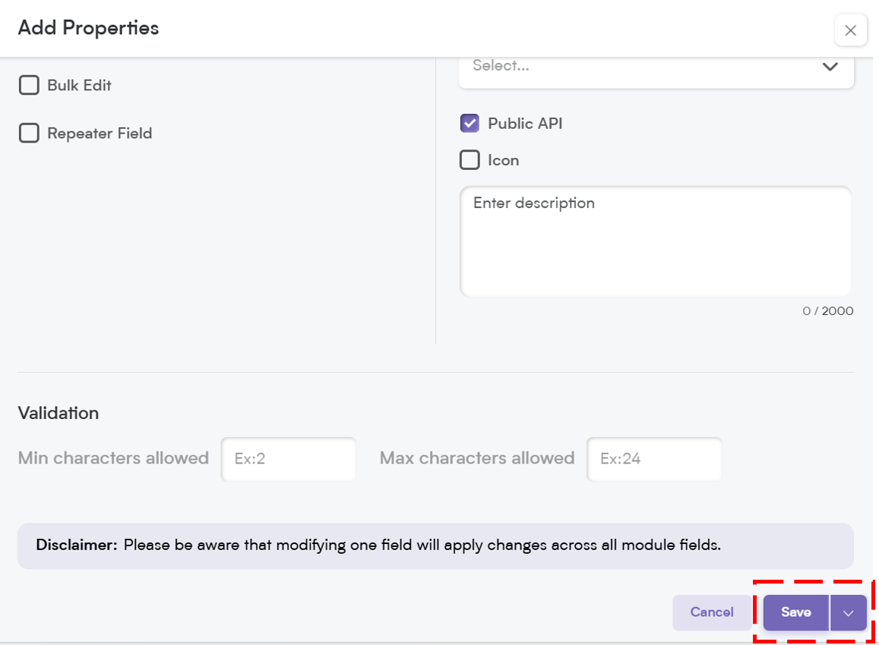The height and width of the screenshot is (645, 879).
Task: Click the Save button
Action: click(796, 612)
